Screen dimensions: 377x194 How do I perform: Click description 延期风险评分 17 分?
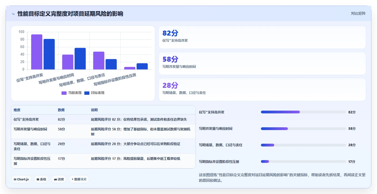[136, 159]
